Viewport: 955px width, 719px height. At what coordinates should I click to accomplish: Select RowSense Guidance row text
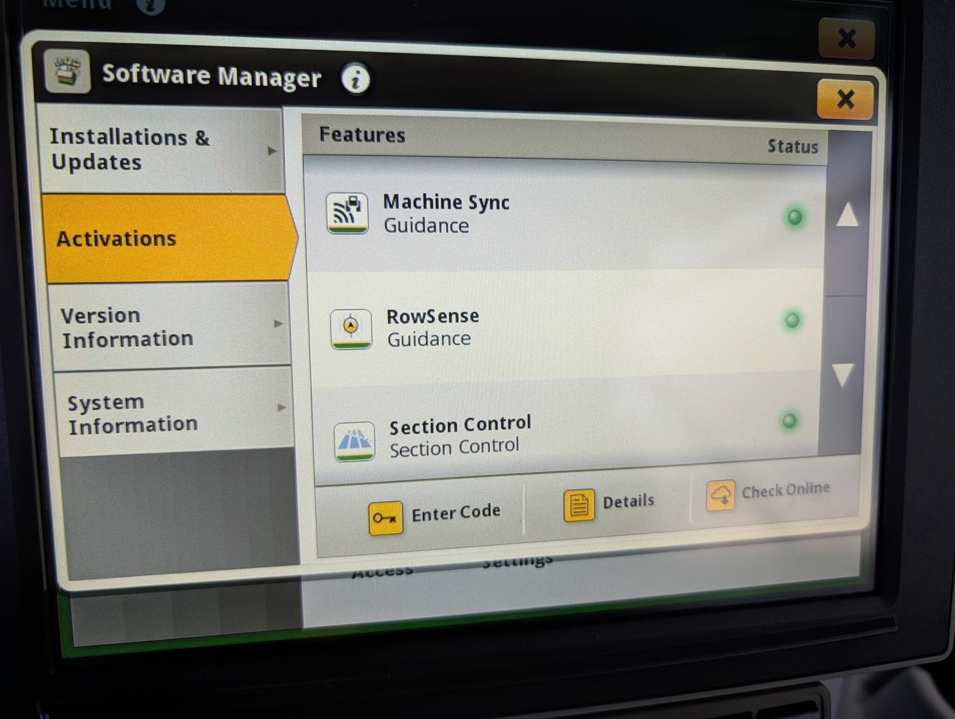coord(433,328)
